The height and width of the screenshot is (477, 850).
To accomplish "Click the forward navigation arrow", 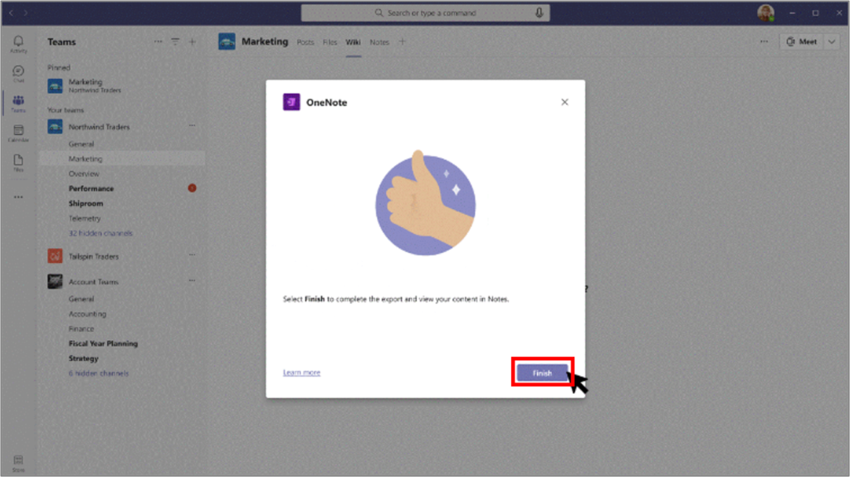I will click(26, 12).
